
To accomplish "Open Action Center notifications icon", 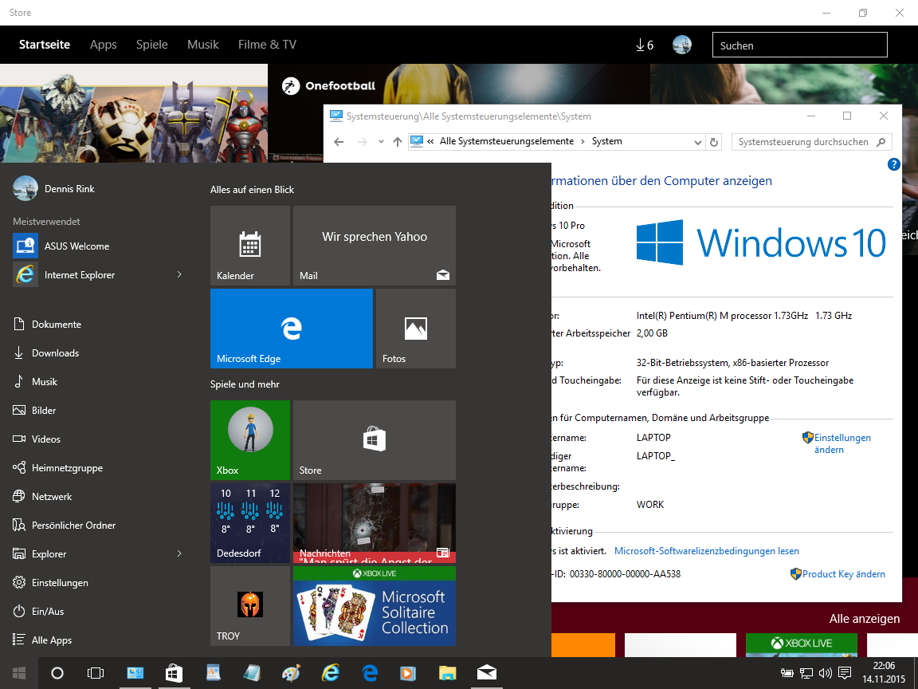I will 844,672.
